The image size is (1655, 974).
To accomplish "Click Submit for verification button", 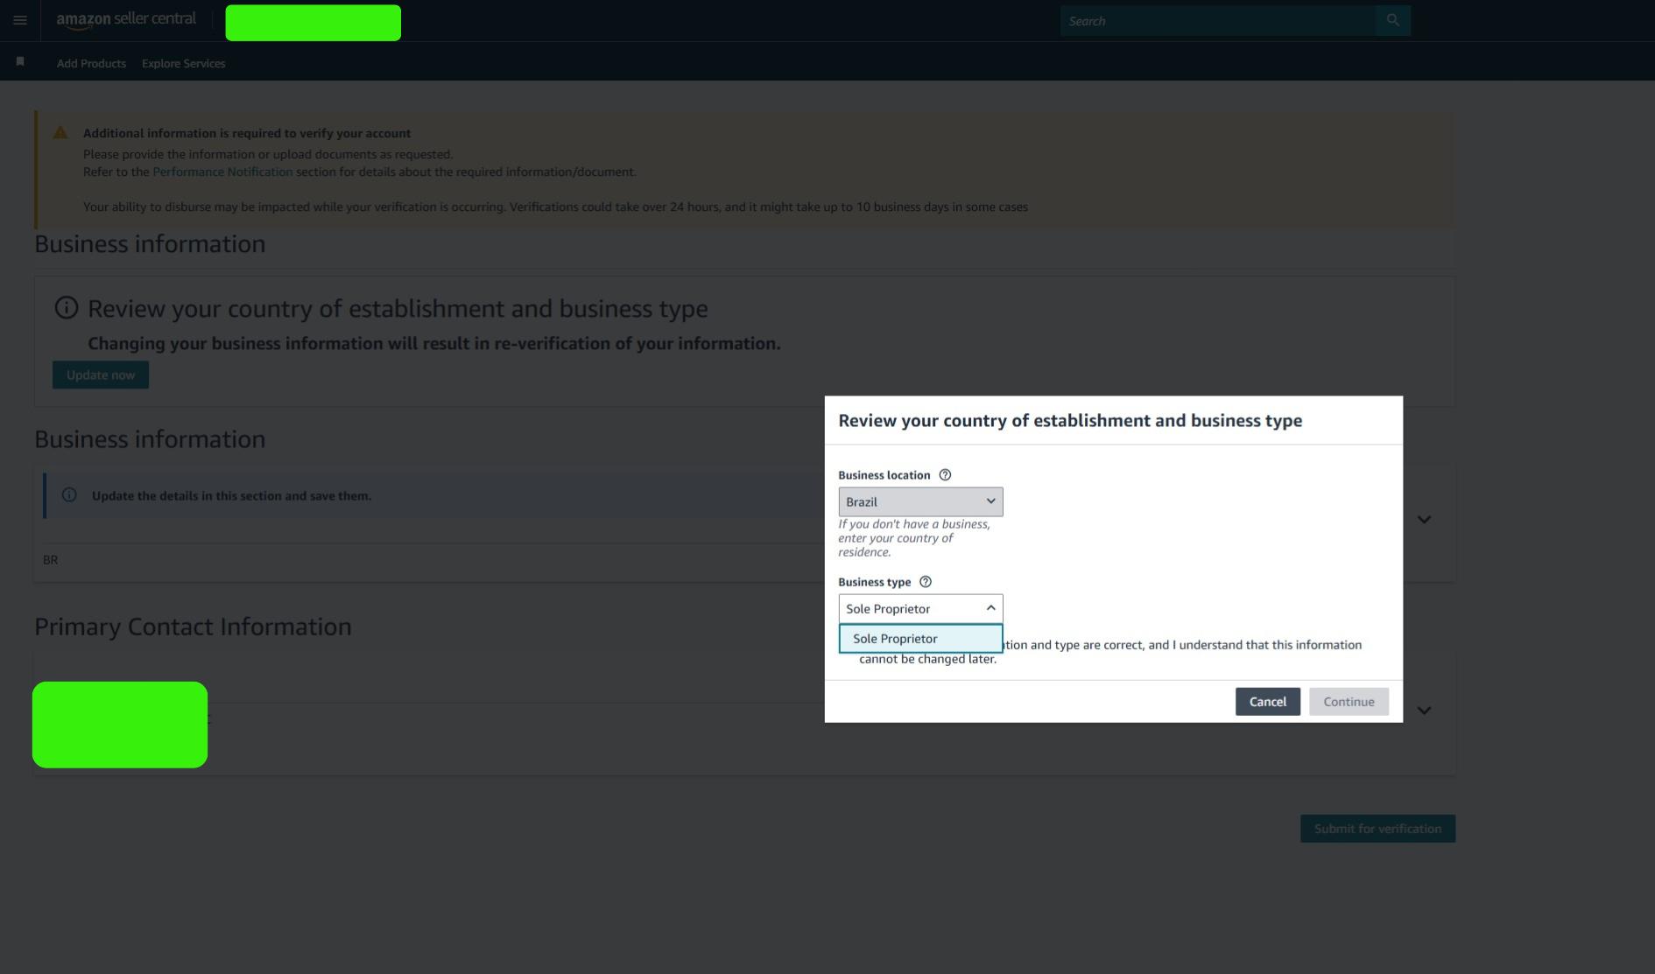I will point(1377,829).
